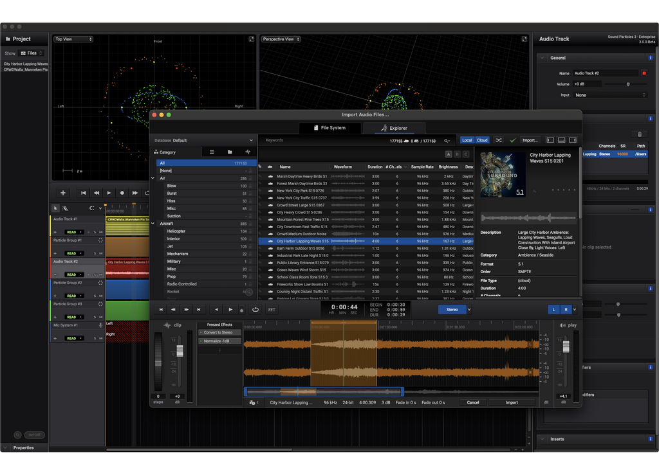Image resolution: width=659 pixels, height=475 pixels.
Task: Maximize the Top View viewport
Action: (251, 39)
